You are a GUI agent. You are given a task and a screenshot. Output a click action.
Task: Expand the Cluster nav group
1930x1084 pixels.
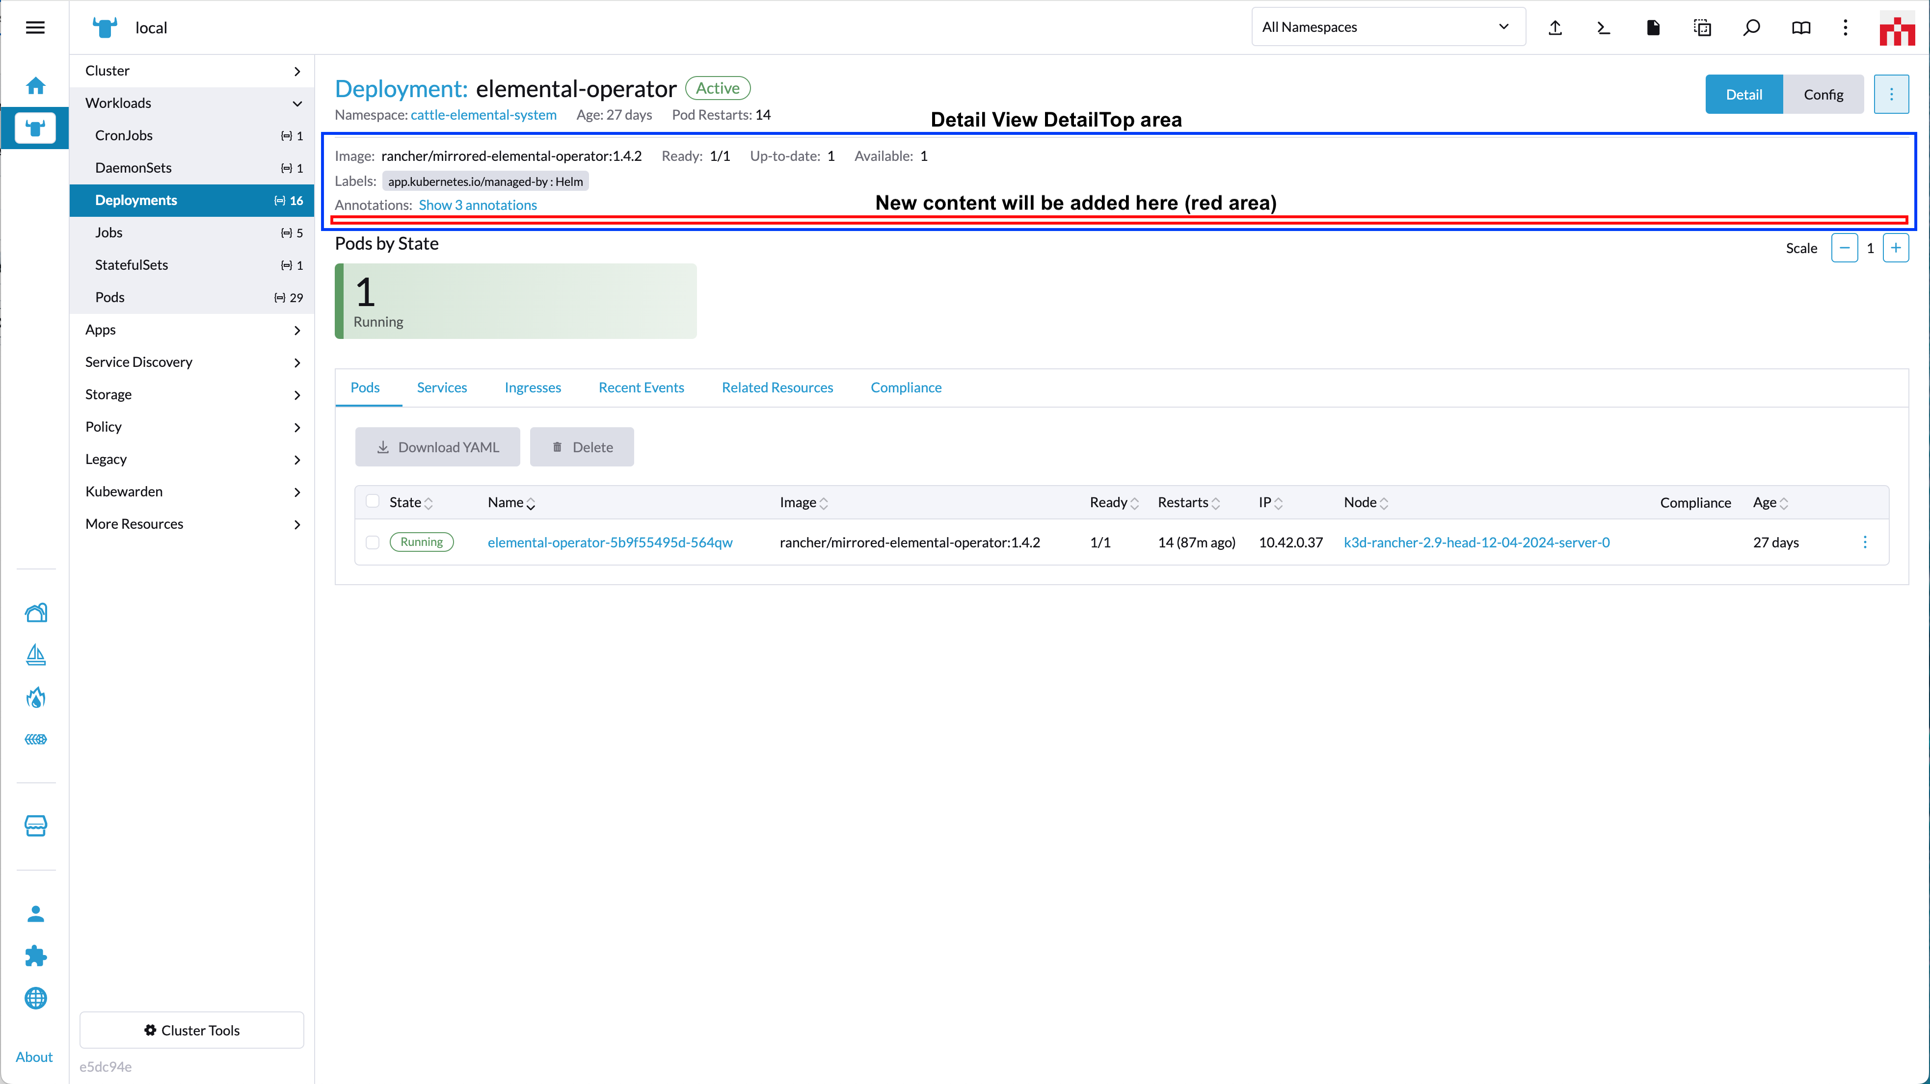[x=192, y=71]
